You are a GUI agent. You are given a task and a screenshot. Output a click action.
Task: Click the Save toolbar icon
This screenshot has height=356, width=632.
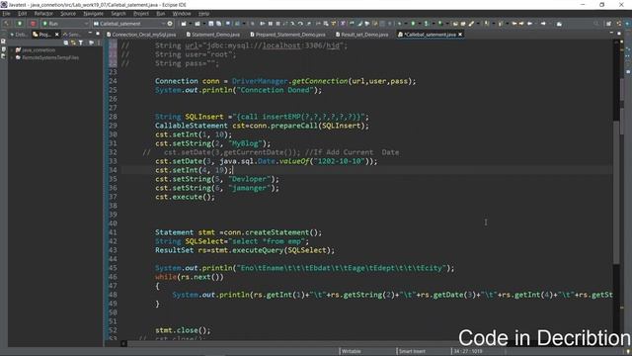coord(210,24)
